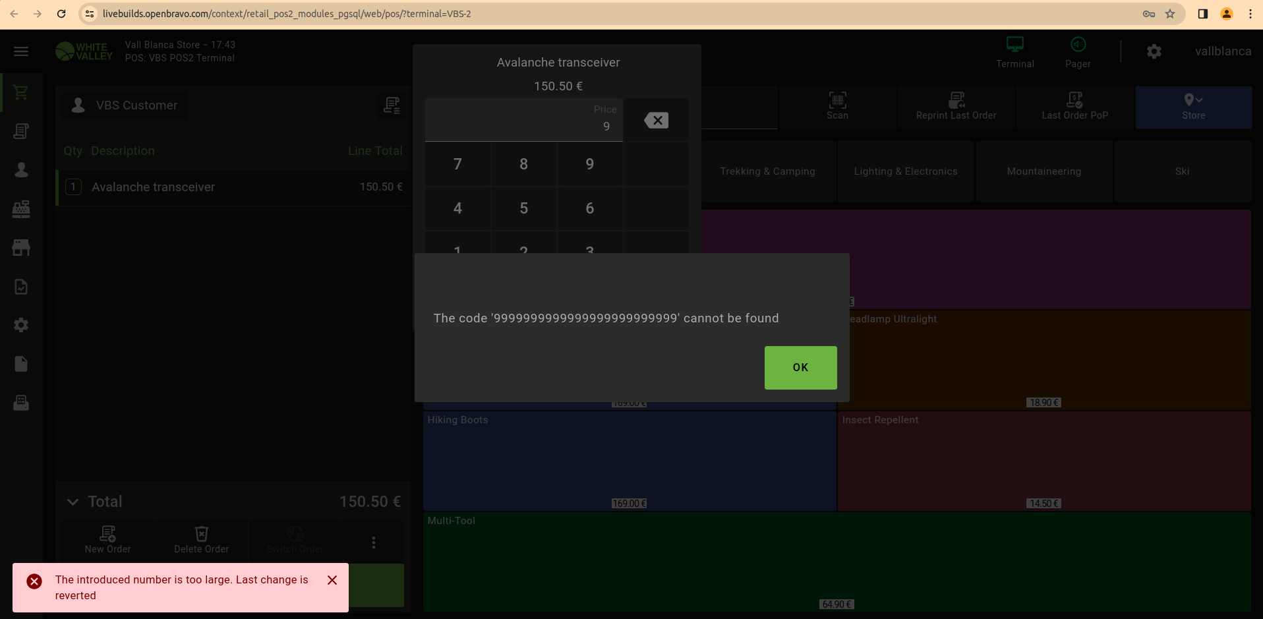Switch to Lighting & Electronics category
This screenshot has height=619, width=1263.
click(x=906, y=171)
